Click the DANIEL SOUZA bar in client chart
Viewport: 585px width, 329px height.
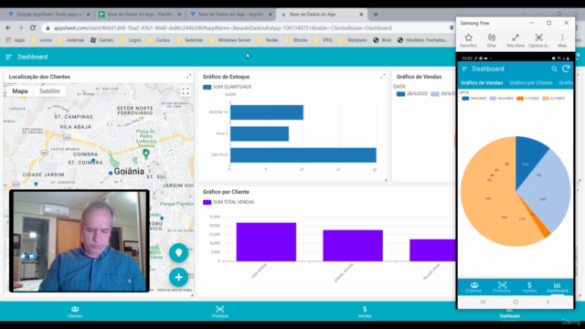click(353, 246)
